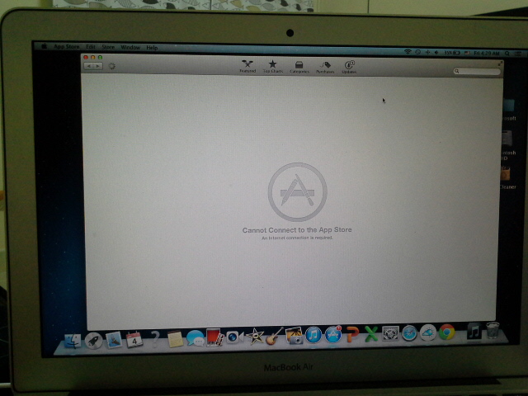Image resolution: width=528 pixels, height=396 pixels.
Task: Open the Featured section in App Store toolbar
Action: (247, 66)
